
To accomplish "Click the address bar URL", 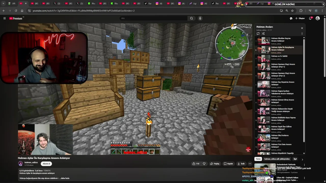I will [84, 11].
